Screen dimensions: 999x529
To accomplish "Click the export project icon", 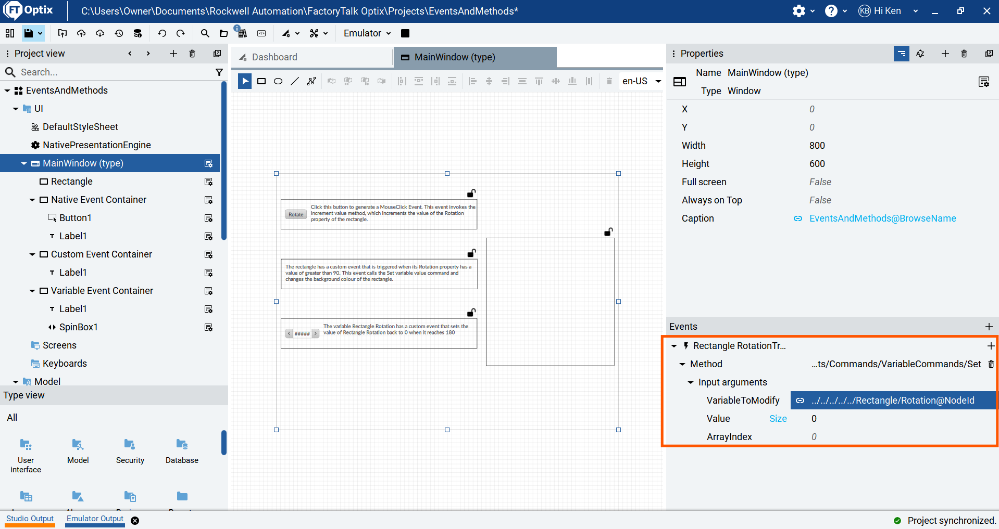I will (x=63, y=33).
